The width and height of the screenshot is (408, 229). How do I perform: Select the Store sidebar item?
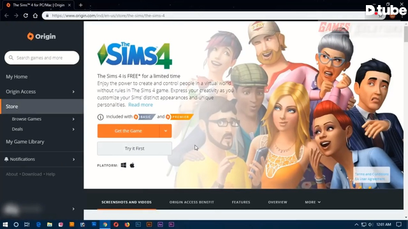click(x=41, y=106)
